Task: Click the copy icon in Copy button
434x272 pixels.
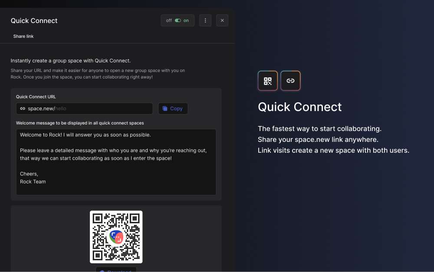Action: (x=164, y=108)
